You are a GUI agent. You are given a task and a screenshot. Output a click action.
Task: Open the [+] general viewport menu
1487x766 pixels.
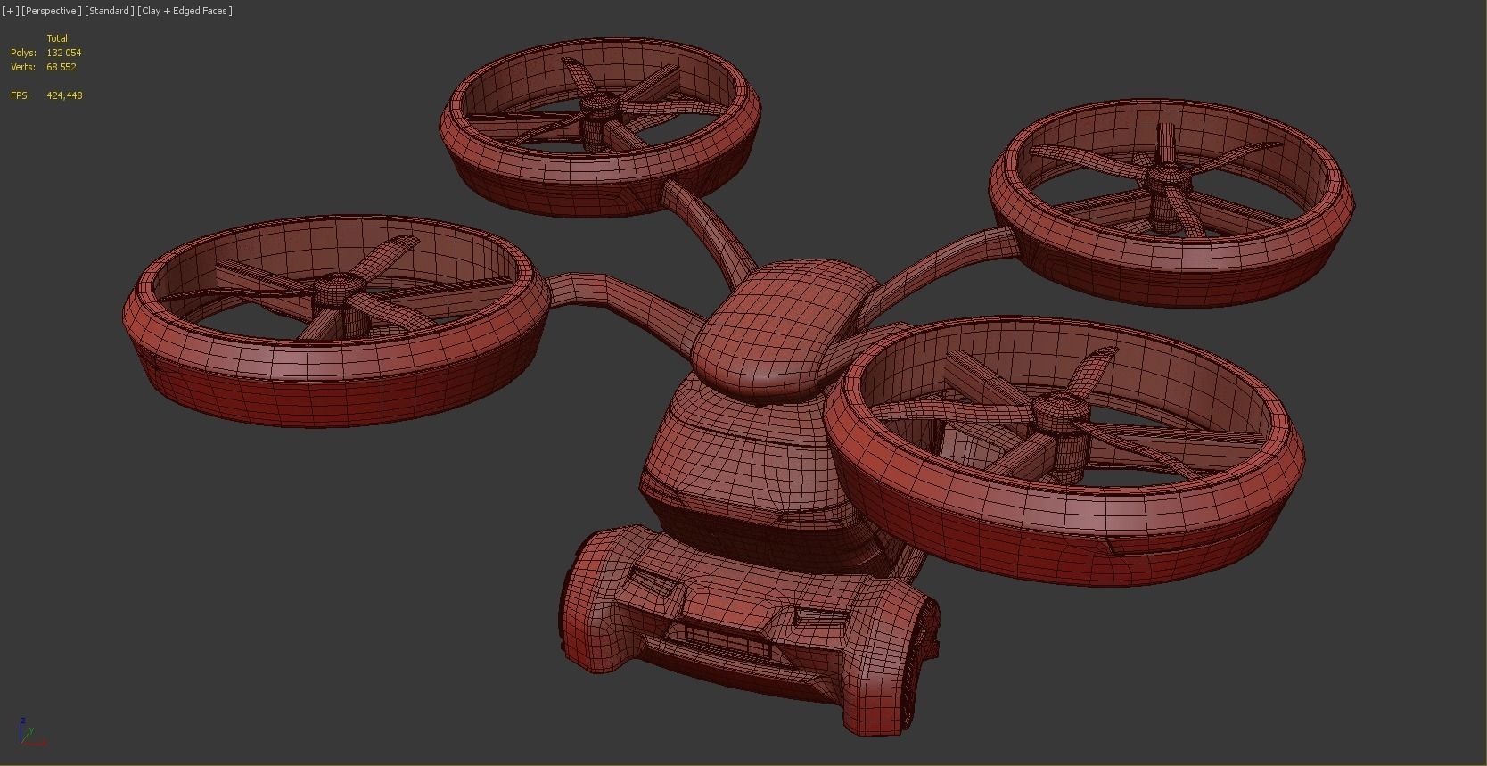click(x=11, y=11)
